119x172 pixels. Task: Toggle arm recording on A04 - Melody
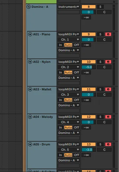[108, 117]
